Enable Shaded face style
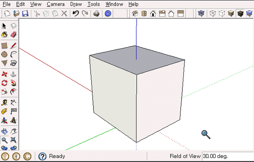The image size is (254, 162). (x=231, y=13)
